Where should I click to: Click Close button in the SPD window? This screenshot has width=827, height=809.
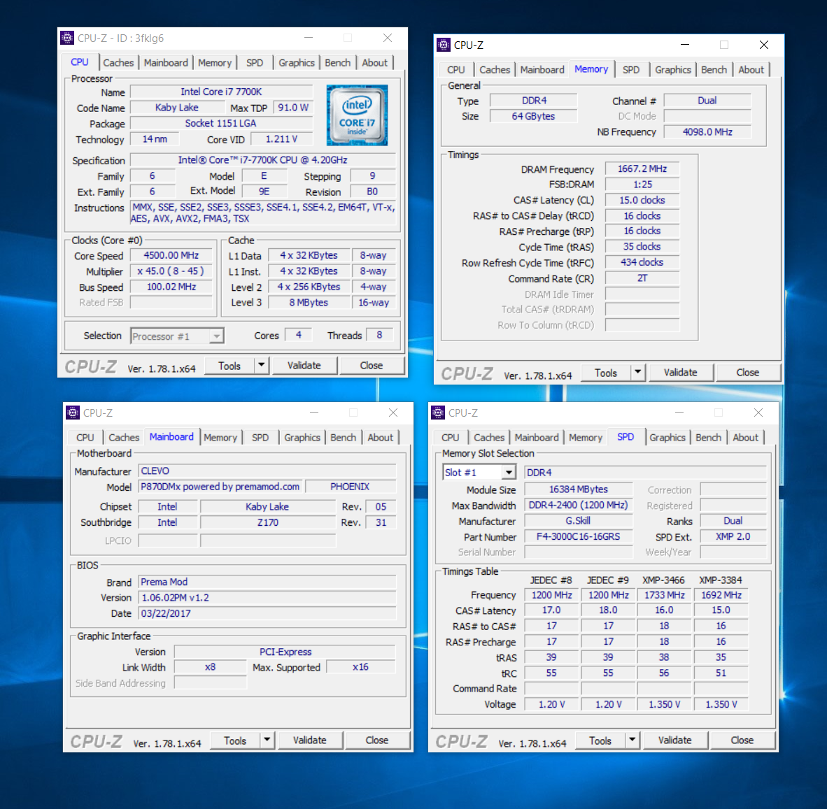(x=742, y=740)
